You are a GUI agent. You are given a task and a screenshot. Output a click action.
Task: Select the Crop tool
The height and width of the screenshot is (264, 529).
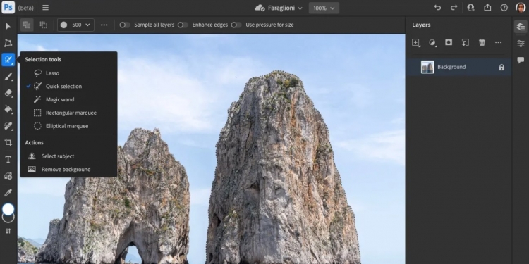tap(8, 142)
